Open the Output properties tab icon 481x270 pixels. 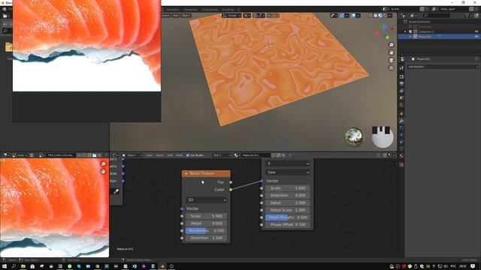pyautogui.click(x=401, y=83)
